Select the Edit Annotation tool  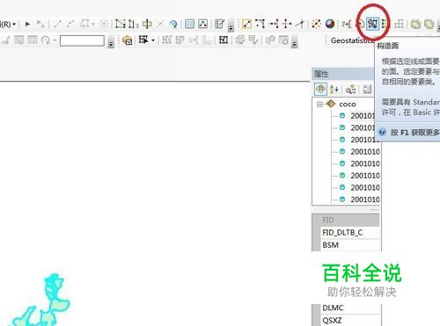tap(40, 24)
